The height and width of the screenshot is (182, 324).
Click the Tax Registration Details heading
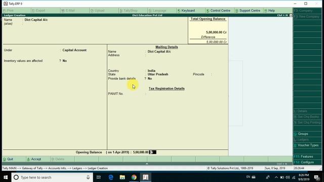tap(167, 88)
